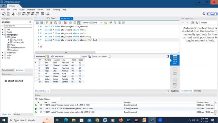Screen dimensions: 218x123
Task: Click save snippet star icon
Action: pos(106,23)
